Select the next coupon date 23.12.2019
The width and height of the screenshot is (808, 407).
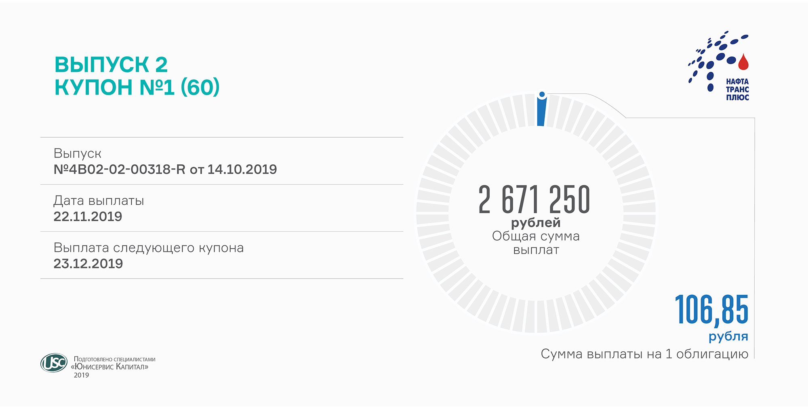coord(88,264)
